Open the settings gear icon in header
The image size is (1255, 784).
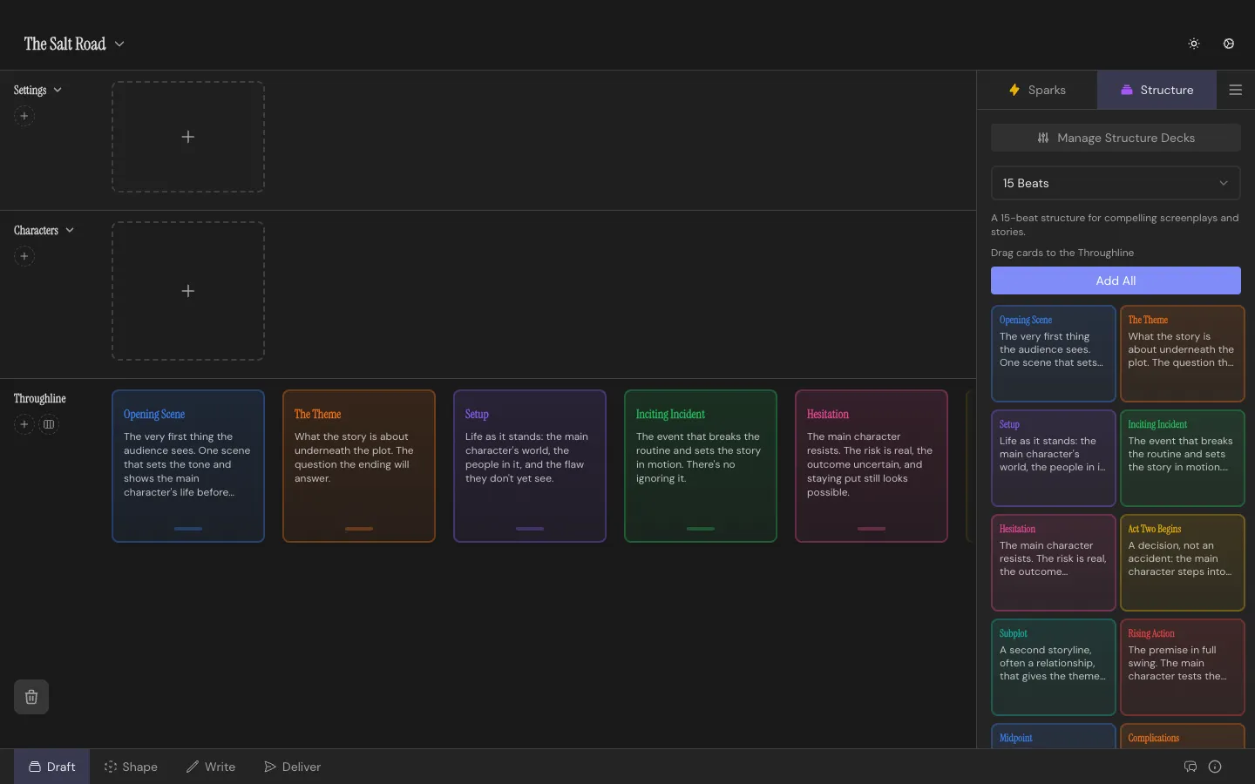coord(1229,44)
